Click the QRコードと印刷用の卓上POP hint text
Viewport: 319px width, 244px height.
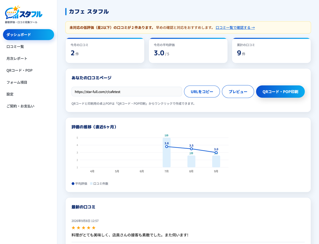click(x=133, y=104)
